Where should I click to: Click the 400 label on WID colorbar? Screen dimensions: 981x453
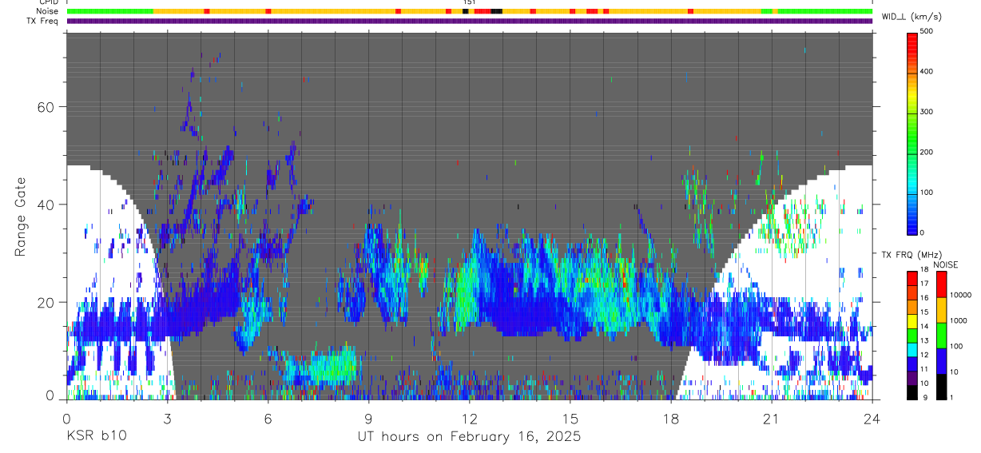click(x=927, y=72)
